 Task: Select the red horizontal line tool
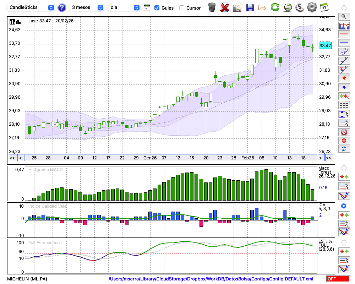click(x=344, y=34)
